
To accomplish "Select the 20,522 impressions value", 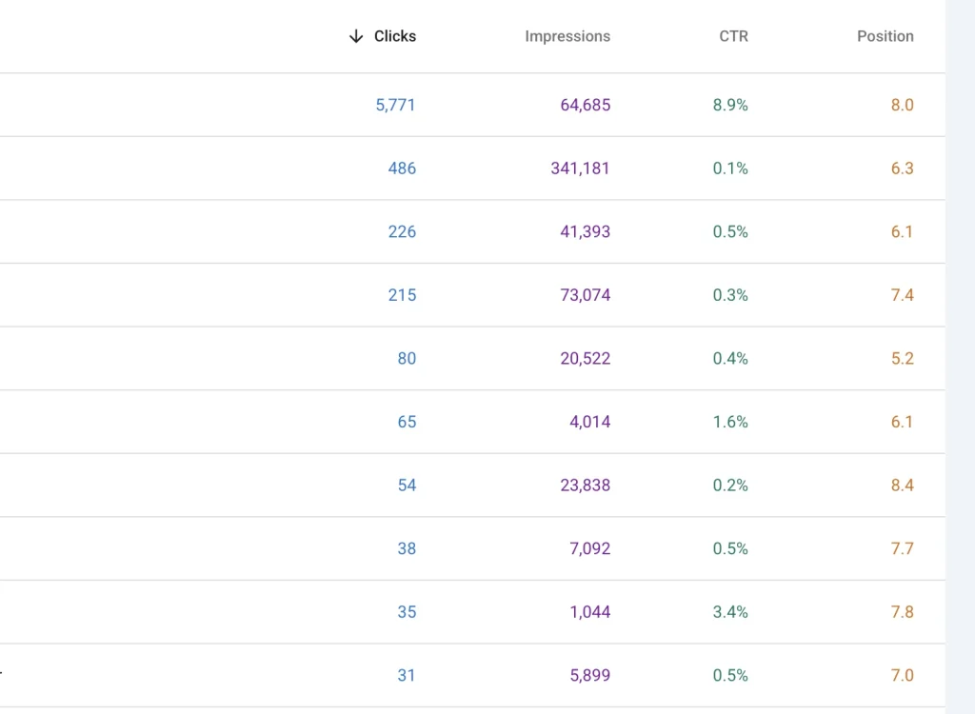I will 586,358.
